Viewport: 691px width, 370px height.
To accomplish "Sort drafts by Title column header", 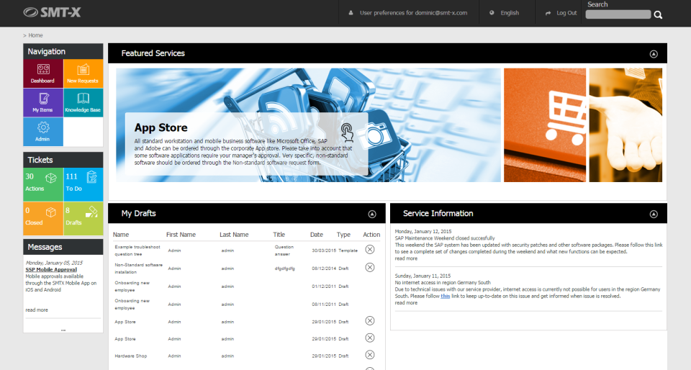I will [279, 235].
